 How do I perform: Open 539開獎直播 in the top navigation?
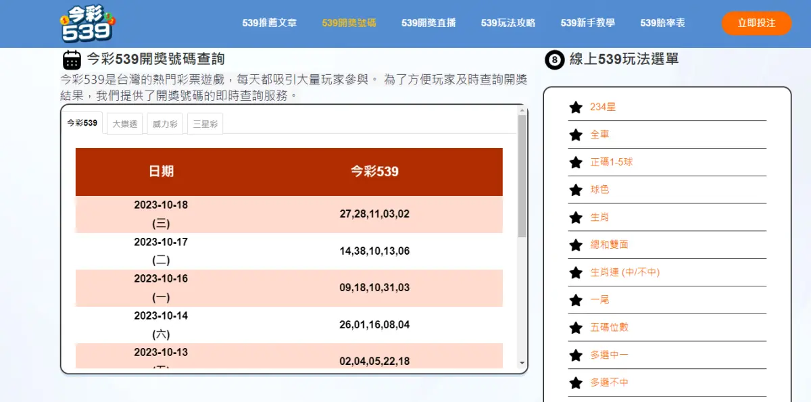pyautogui.click(x=428, y=23)
